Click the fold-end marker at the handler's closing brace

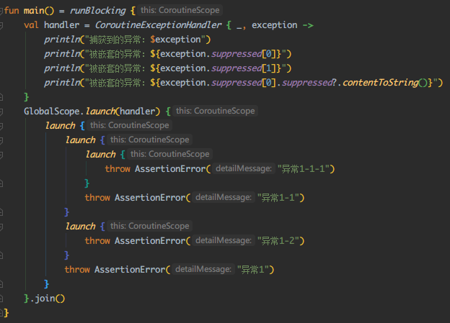(x=1, y=97)
